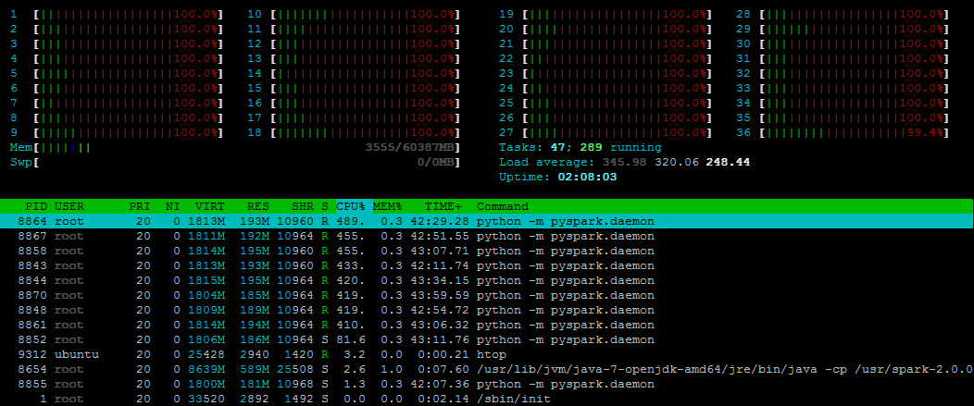974x406 pixels.
Task: Click the Mem usage meter bar
Action: 235,148
